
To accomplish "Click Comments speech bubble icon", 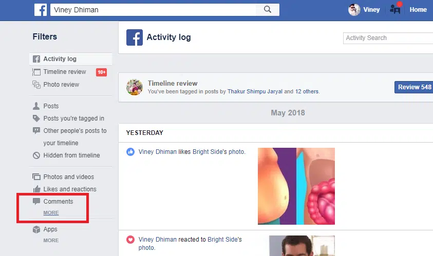I will tap(36, 202).
